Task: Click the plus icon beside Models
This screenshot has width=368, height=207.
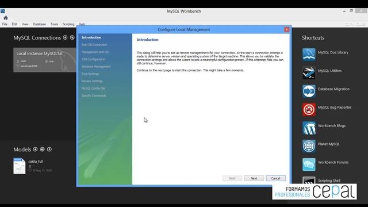Action: (35, 149)
